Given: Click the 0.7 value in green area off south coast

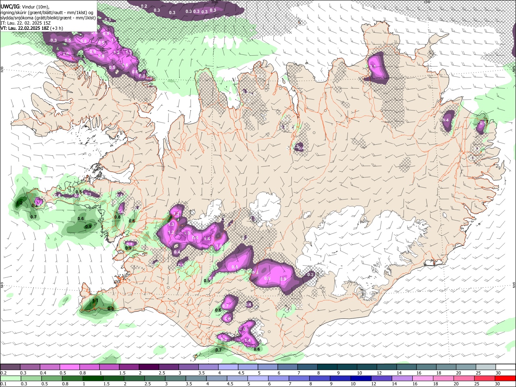Looking at the screenshot, I should pos(218,350).
